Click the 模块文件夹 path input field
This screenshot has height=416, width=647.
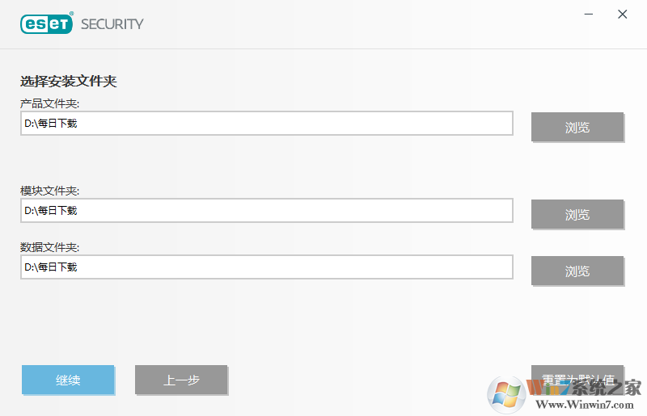pos(267,211)
